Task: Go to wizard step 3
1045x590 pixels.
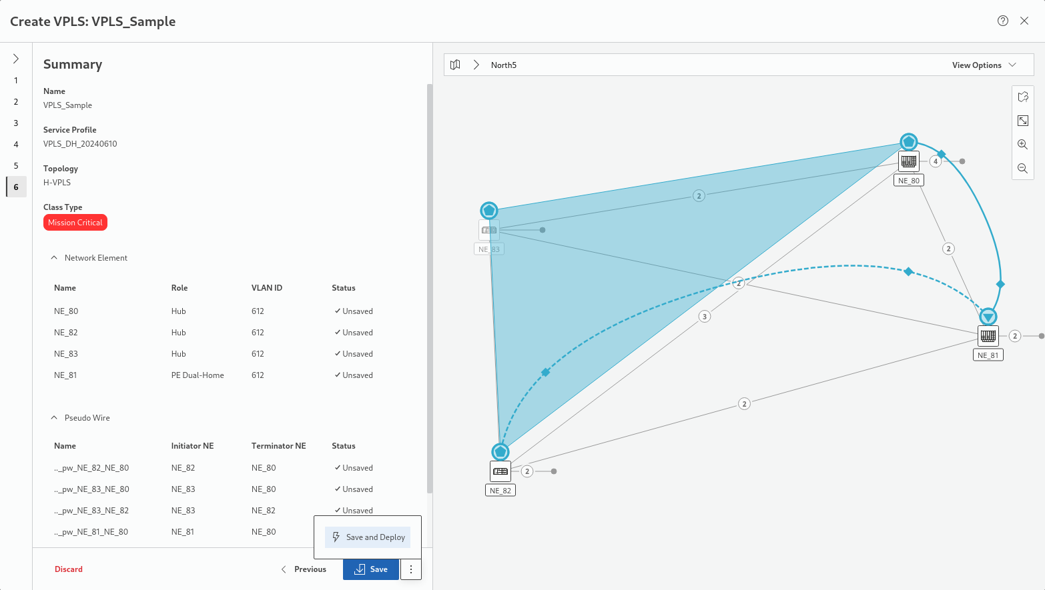Action: point(16,123)
